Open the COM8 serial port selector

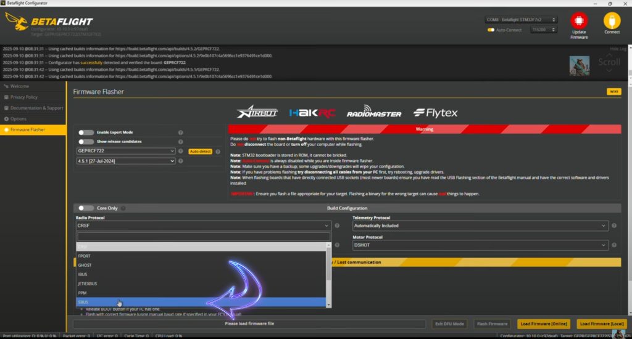pyautogui.click(x=521, y=20)
